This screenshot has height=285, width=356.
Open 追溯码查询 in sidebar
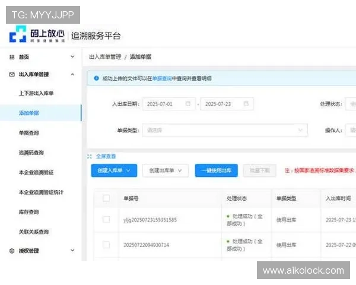pos(31,153)
